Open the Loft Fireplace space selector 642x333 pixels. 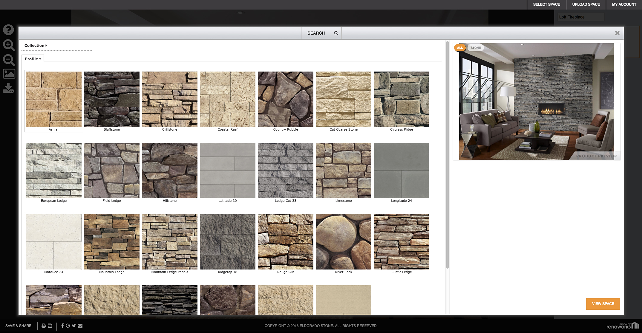coord(581,17)
